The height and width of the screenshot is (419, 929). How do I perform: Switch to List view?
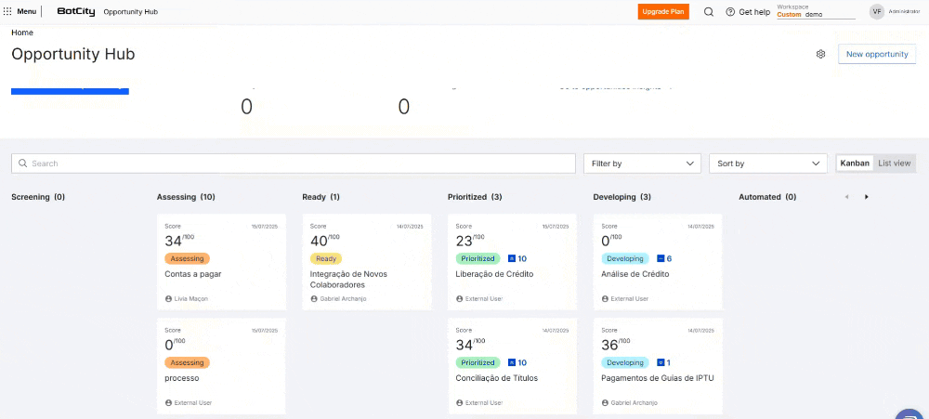click(x=896, y=164)
